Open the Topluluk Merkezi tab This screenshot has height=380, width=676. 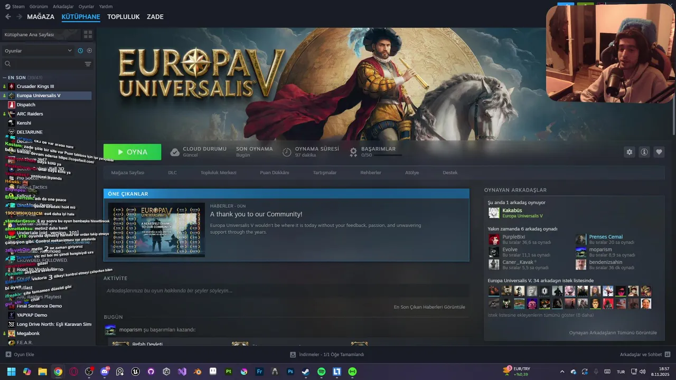[x=218, y=173]
